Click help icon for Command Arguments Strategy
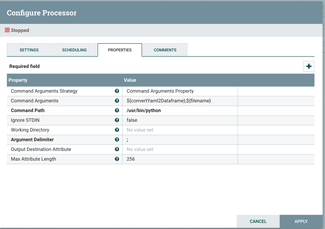The image size is (325, 229). [117, 91]
